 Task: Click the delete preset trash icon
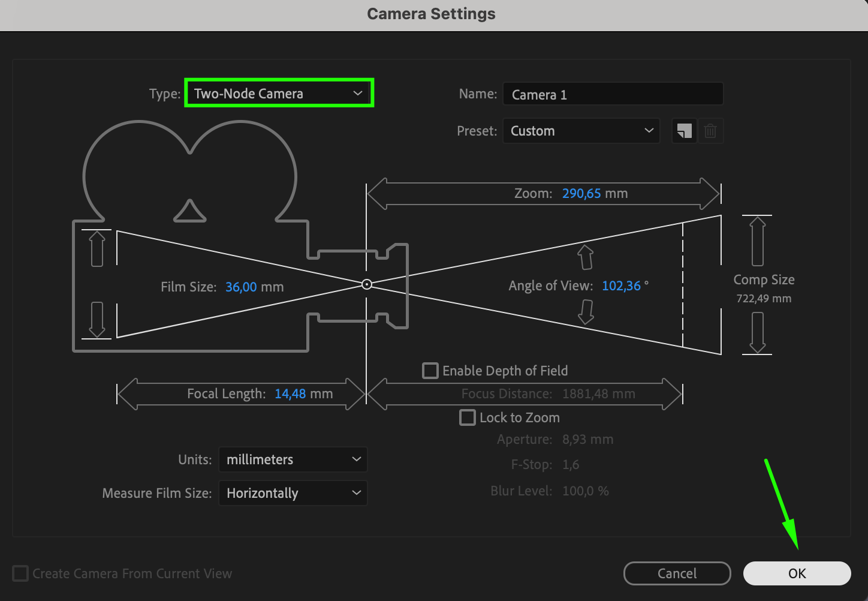point(710,131)
